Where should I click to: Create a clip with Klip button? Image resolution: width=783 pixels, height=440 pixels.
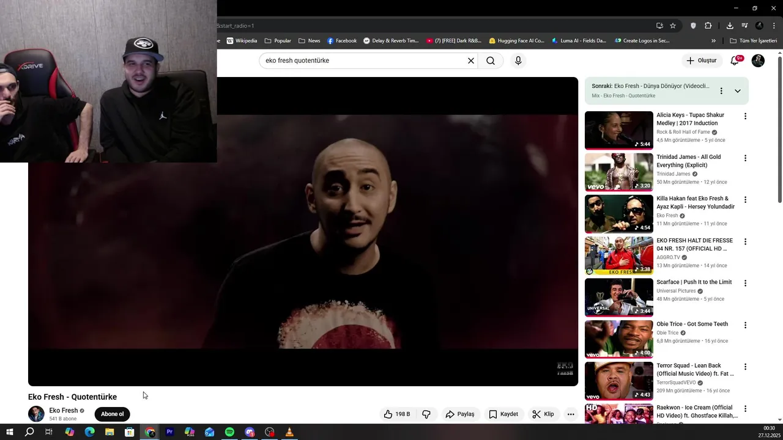(543, 414)
